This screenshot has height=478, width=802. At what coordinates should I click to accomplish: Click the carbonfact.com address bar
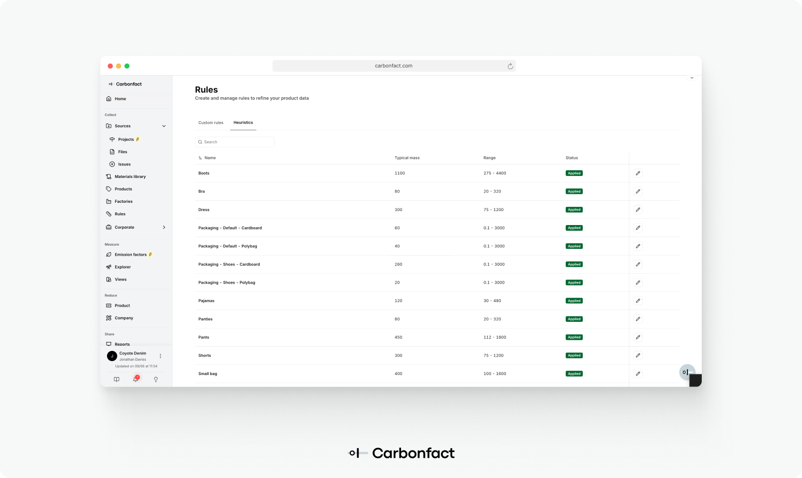(x=394, y=66)
